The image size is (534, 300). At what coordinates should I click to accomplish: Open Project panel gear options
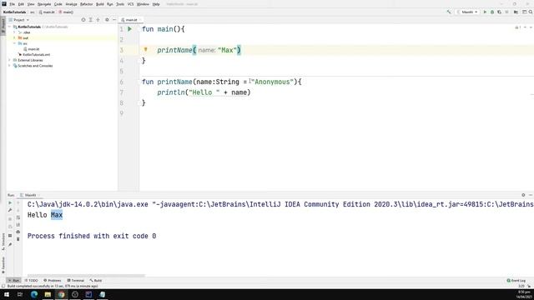click(x=107, y=20)
